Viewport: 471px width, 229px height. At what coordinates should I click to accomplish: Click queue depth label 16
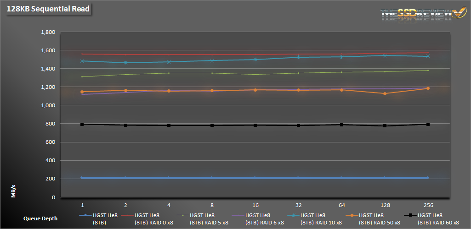(255, 205)
